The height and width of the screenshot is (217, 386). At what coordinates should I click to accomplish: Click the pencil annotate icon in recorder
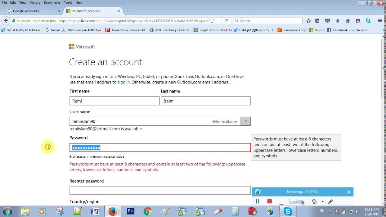(x=331, y=201)
